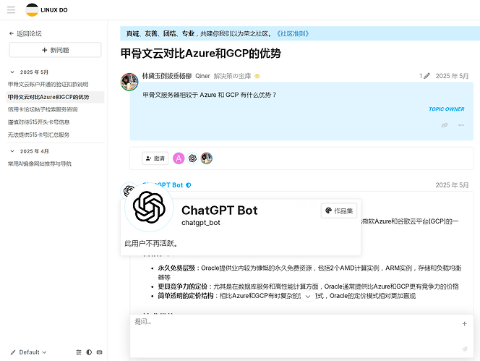
Task: Open 林黛玉倒拔垂杨柳 user profile name
Action: 167,76
